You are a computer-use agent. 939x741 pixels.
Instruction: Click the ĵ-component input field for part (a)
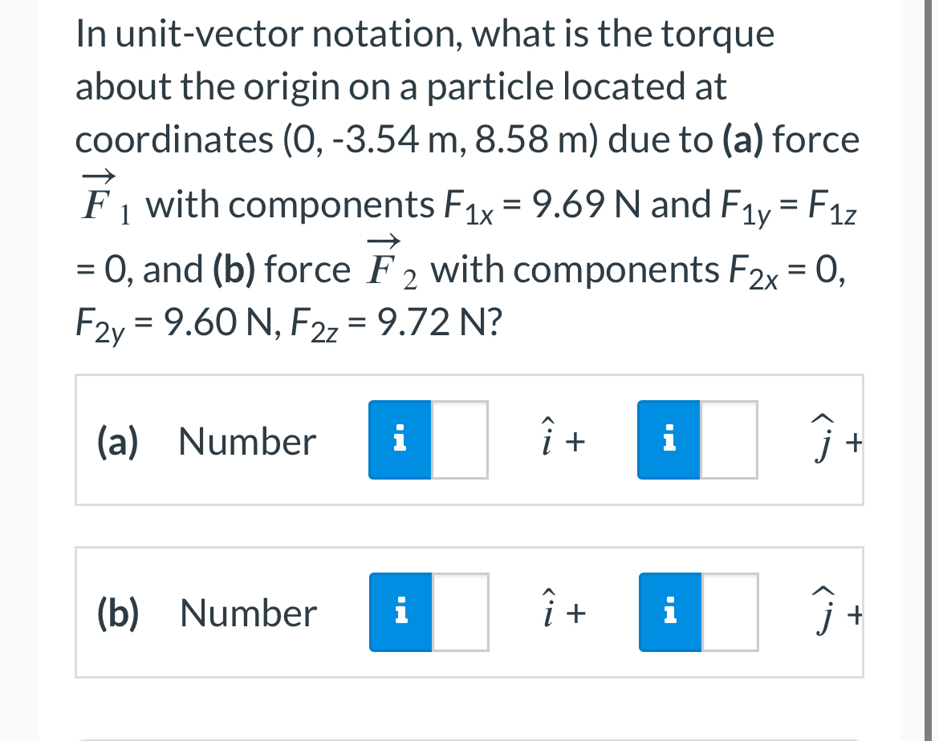pyautogui.click(x=730, y=439)
